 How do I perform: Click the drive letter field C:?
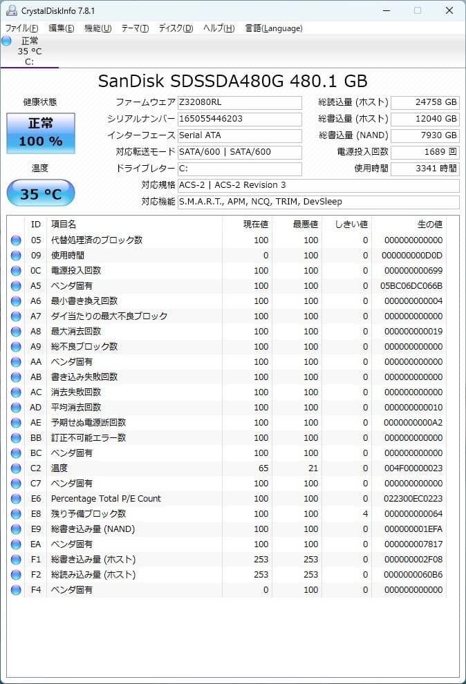[239, 169]
